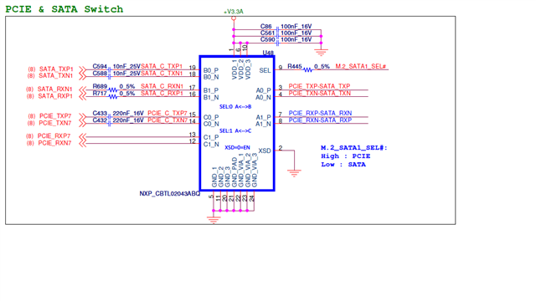Click the 100nF_16V value beside C86
Viewport: 536px width, 301px height.
[296, 26]
